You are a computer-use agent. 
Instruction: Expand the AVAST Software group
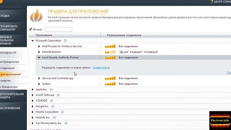[x=32, y=95]
